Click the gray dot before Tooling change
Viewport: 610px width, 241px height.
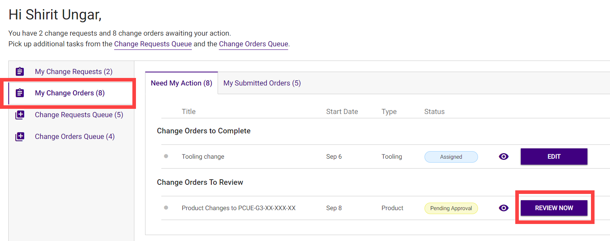point(166,156)
